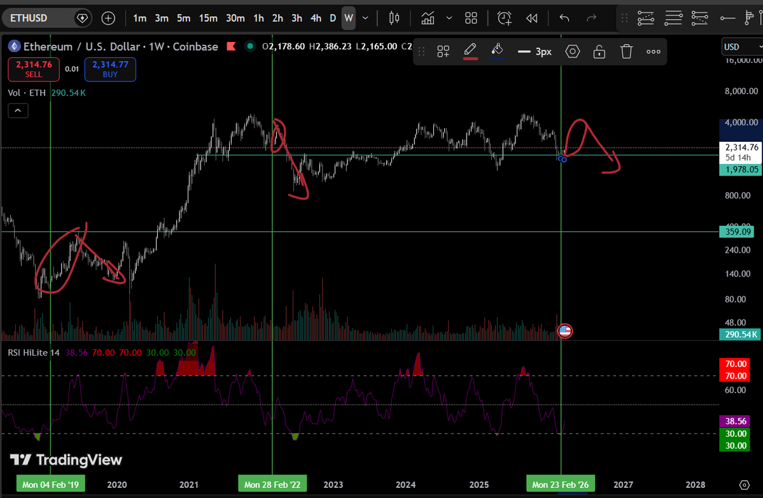
Task: Delete the selected drawing with trash icon
Action: (626, 52)
